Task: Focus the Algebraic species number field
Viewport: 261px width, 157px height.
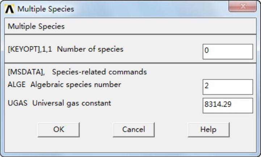Action: click(228, 87)
